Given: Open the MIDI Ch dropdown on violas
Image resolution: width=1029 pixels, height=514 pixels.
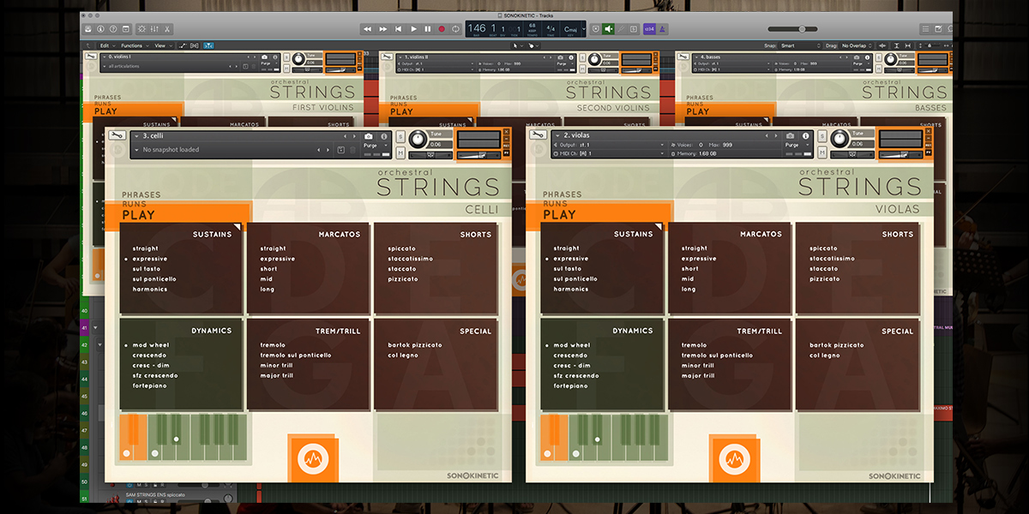Looking at the screenshot, I should point(600,153).
